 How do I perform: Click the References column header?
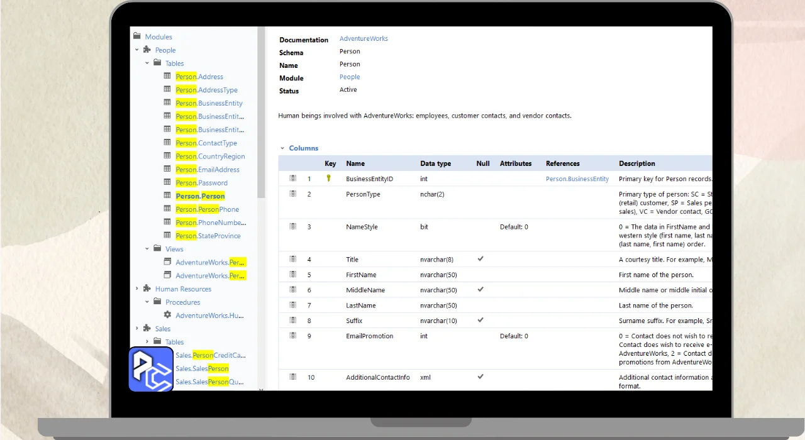click(x=563, y=163)
